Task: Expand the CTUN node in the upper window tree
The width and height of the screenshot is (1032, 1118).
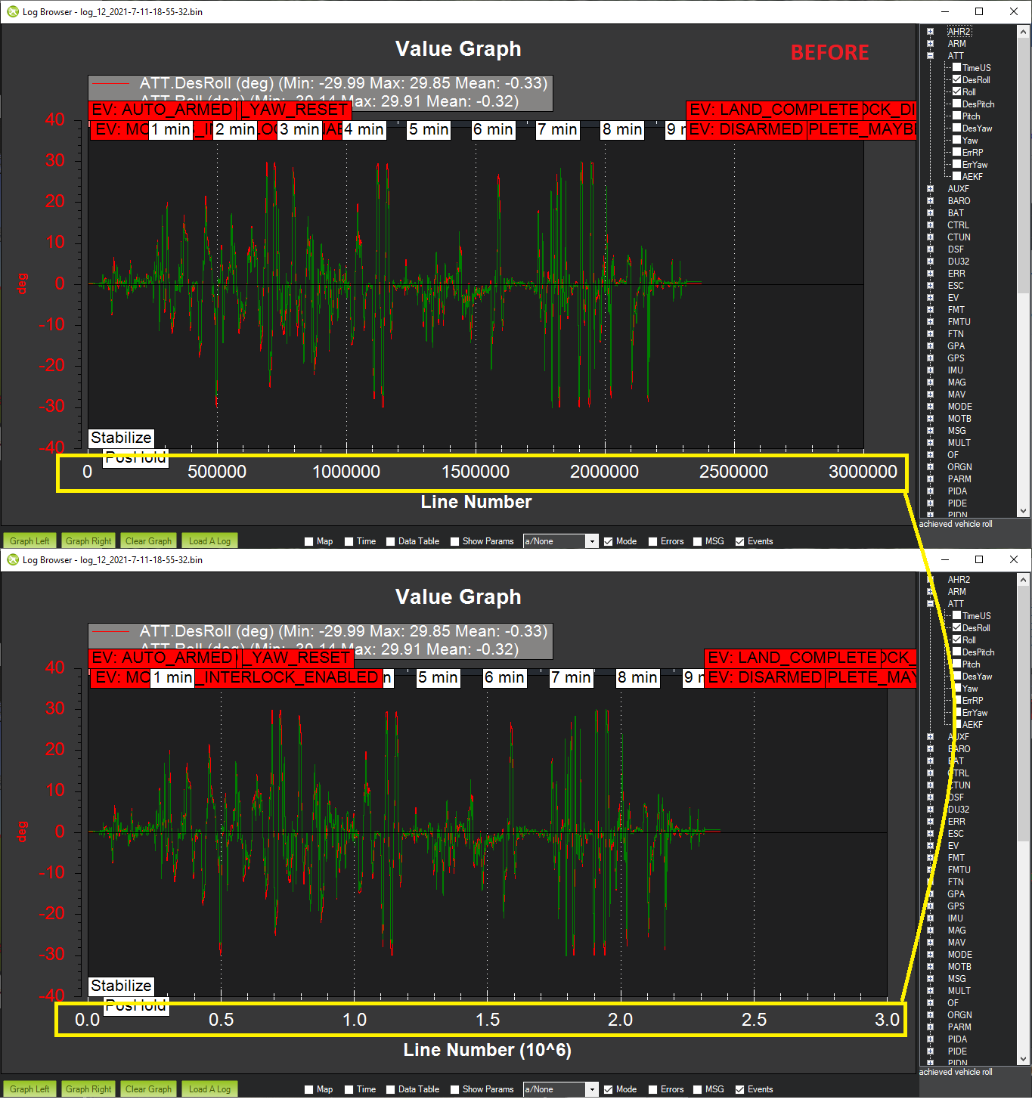Action: click(930, 237)
